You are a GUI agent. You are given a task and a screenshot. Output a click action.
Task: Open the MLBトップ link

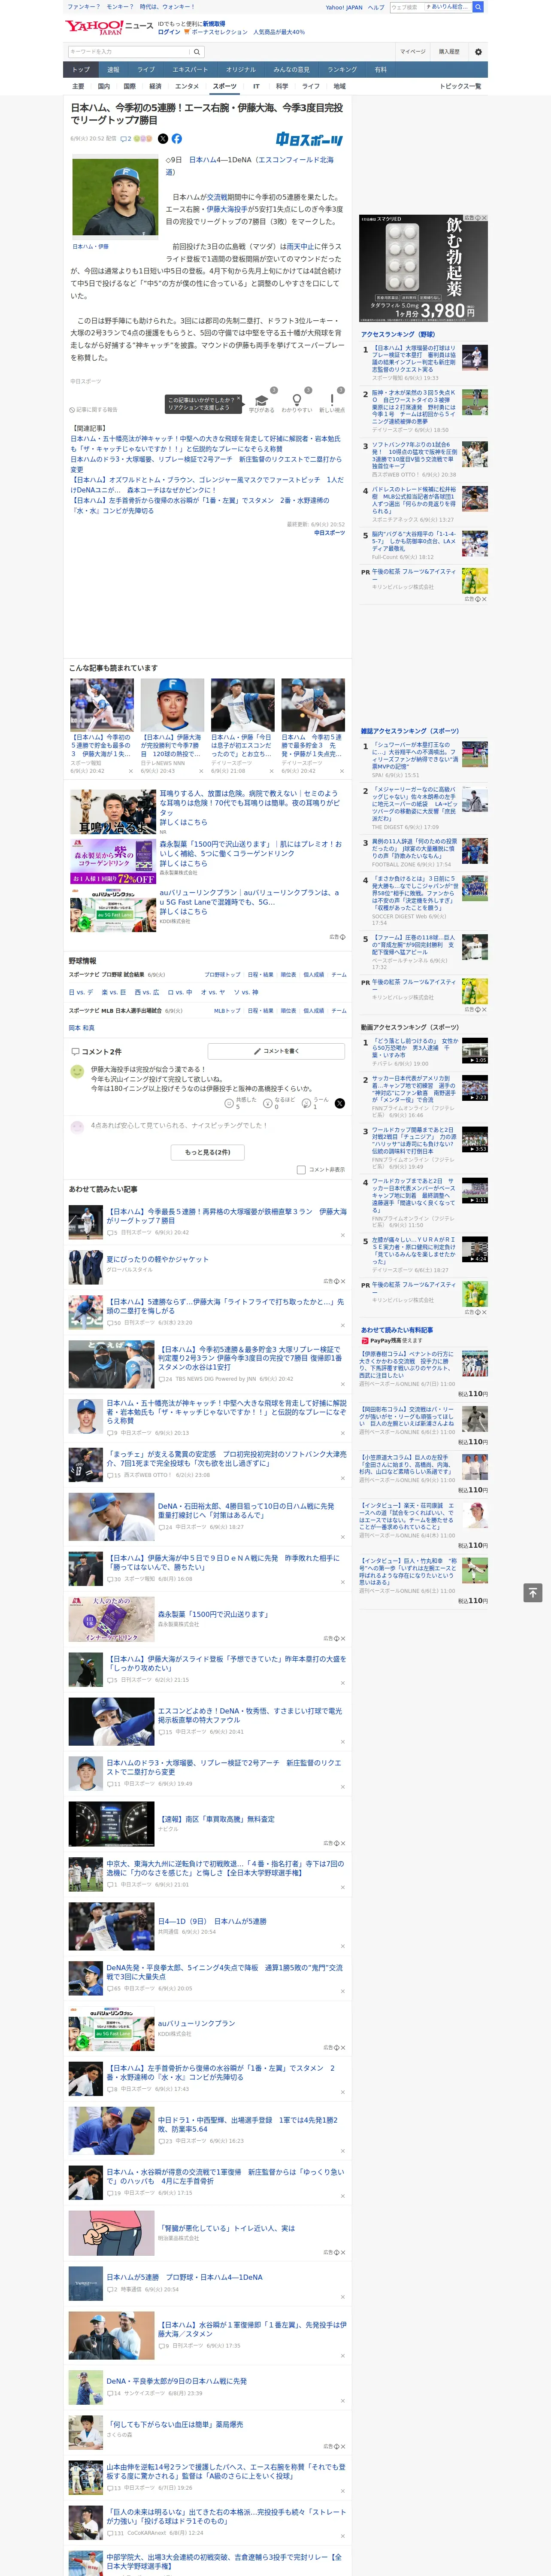click(x=227, y=1011)
